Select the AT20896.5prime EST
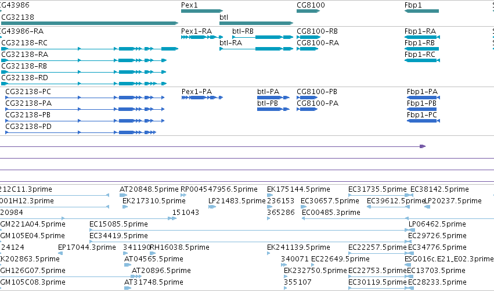This screenshot has height=291, width=494. (x=136, y=276)
